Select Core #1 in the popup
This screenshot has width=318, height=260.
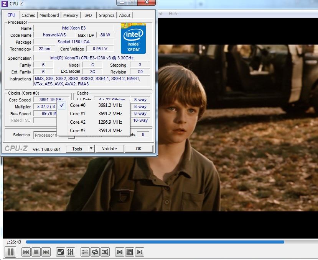point(93,114)
